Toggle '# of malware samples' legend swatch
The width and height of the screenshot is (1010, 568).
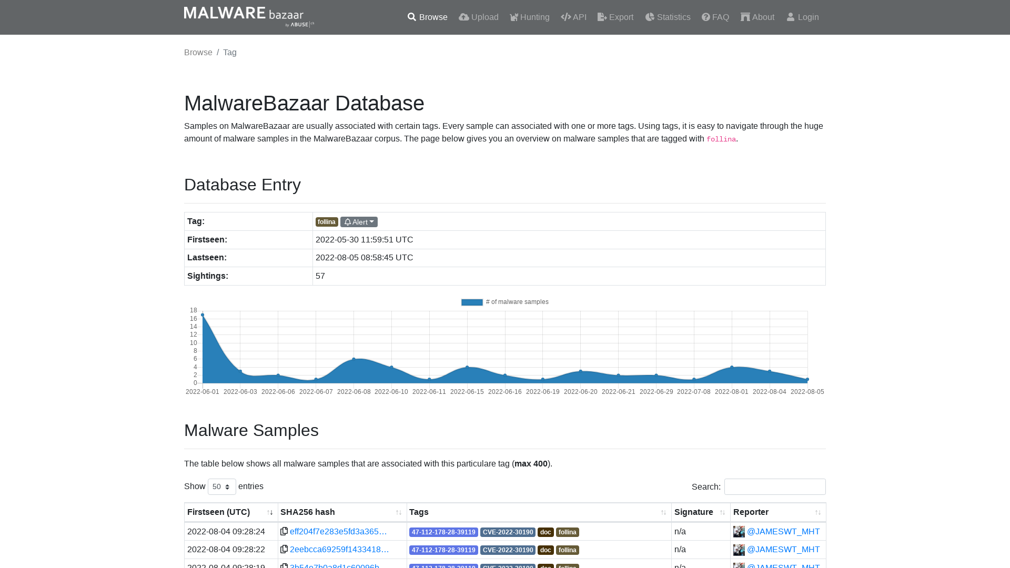(x=472, y=302)
